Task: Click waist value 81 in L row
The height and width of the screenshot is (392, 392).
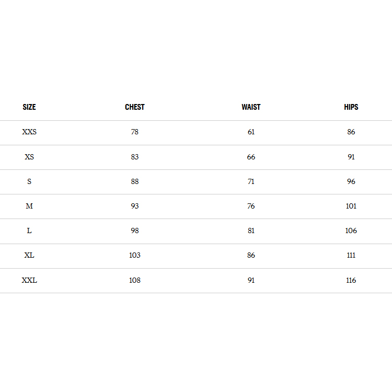Action: (251, 230)
